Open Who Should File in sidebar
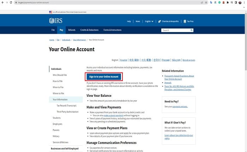The image size is (247, 152). tap(60, 75)
